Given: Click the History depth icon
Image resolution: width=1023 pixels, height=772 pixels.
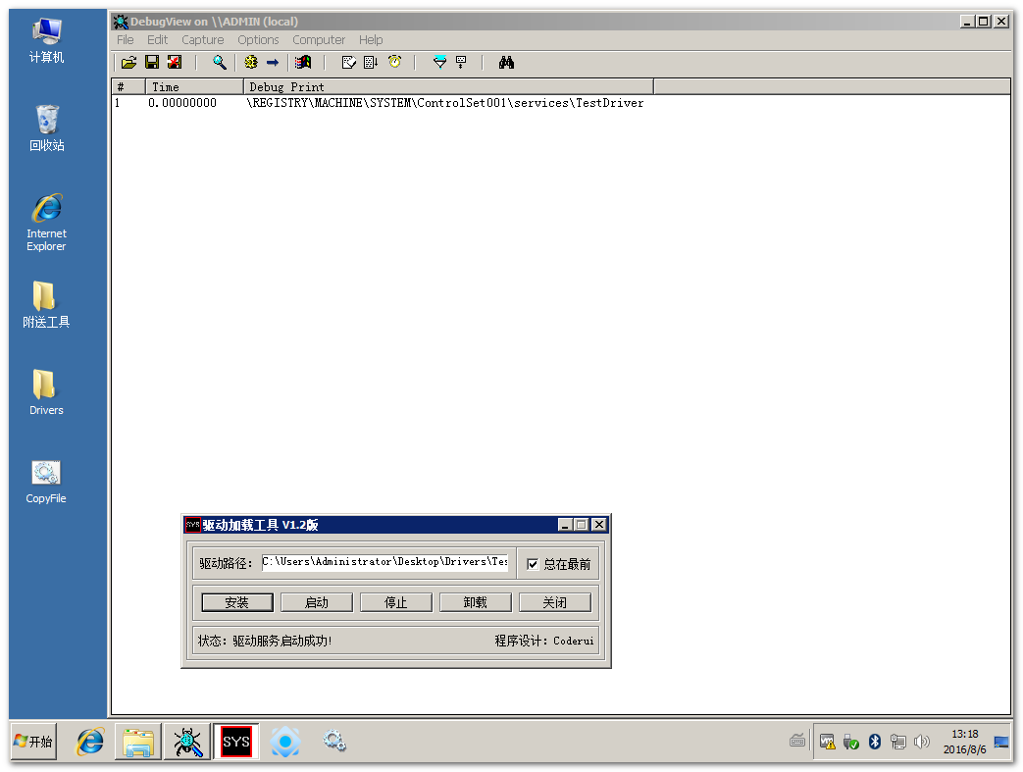Looking at the screenshot, I should click(461, 63).
